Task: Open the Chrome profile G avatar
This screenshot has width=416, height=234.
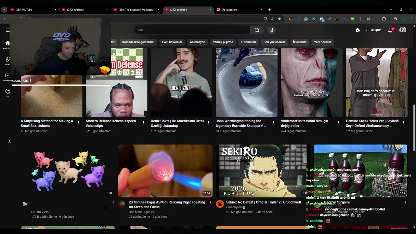Action: (403, 19)
